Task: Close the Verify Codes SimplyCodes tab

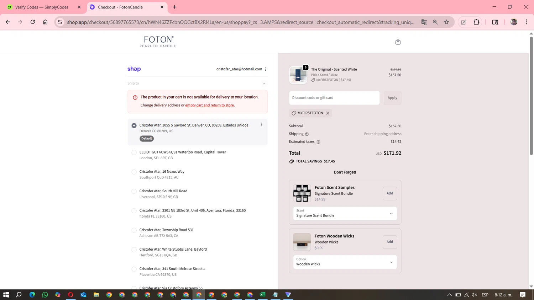Action: (79, 7)
